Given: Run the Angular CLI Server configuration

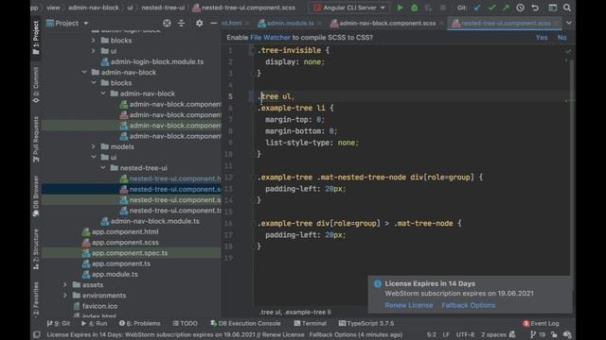Looking at the screenshot, I should coord(400,8).
